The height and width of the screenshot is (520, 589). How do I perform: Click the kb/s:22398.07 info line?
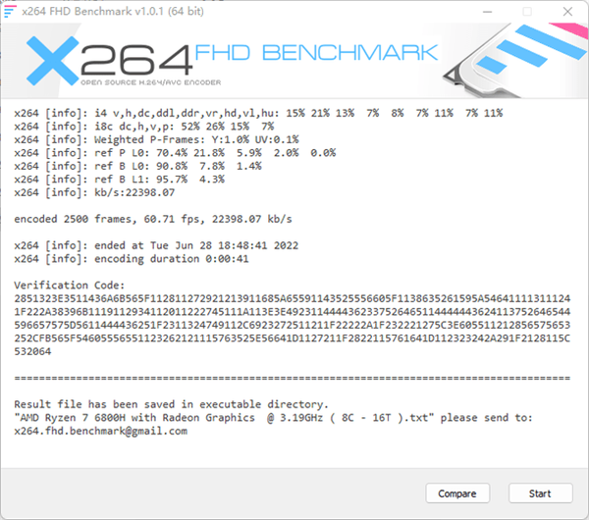94,192
